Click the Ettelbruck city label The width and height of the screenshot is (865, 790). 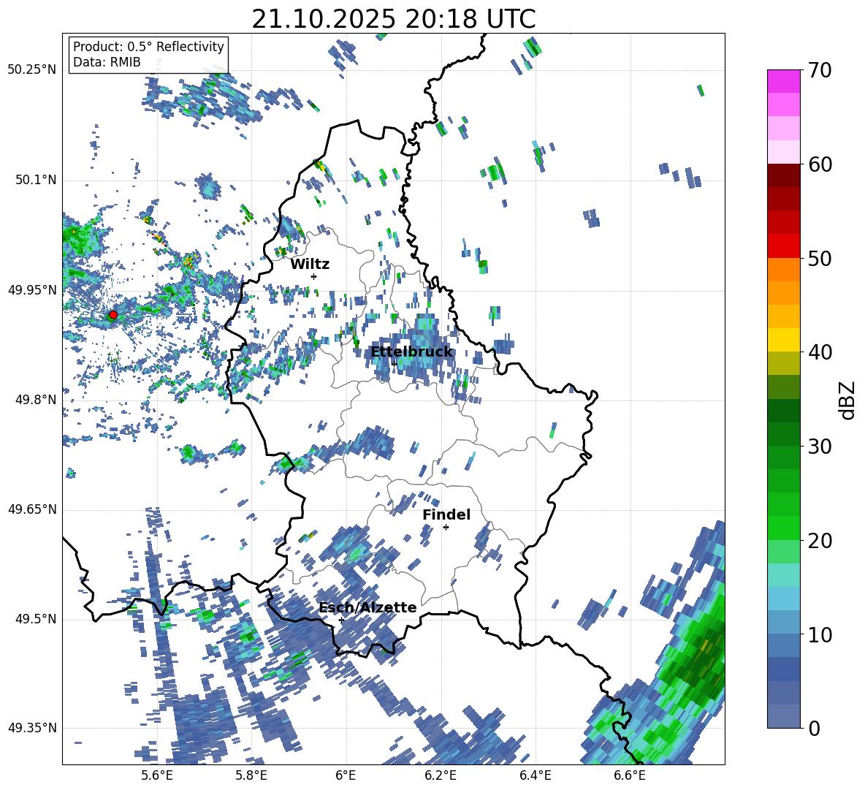click(x=411, y=352)
